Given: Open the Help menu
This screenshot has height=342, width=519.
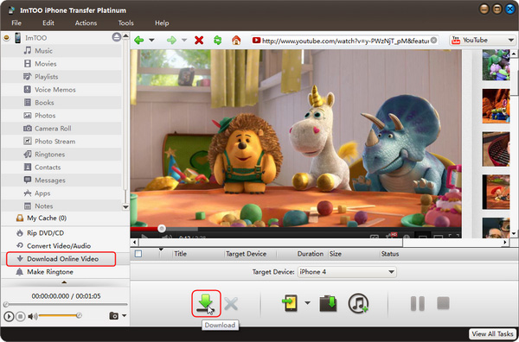Looking at the screenshot, I should pyautogui.click(x=162, y=22).
